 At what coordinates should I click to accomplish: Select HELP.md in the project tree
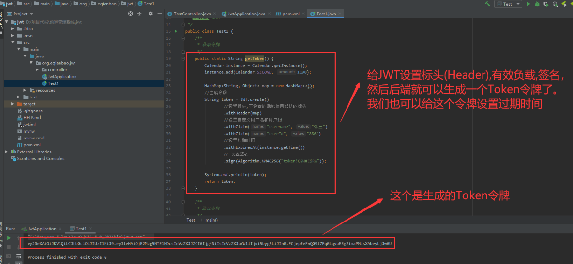tap(29, 117)
